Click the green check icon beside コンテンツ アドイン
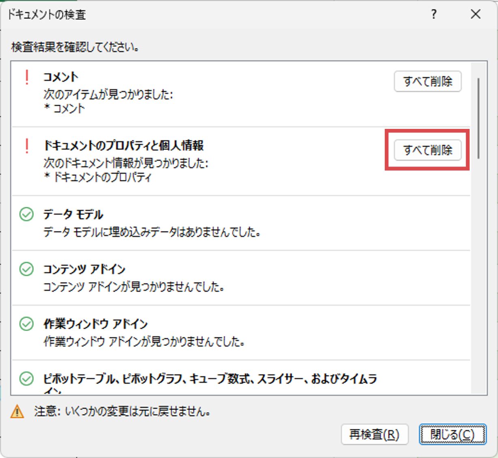This screenshot has width=498, height=458. [27, 269]
